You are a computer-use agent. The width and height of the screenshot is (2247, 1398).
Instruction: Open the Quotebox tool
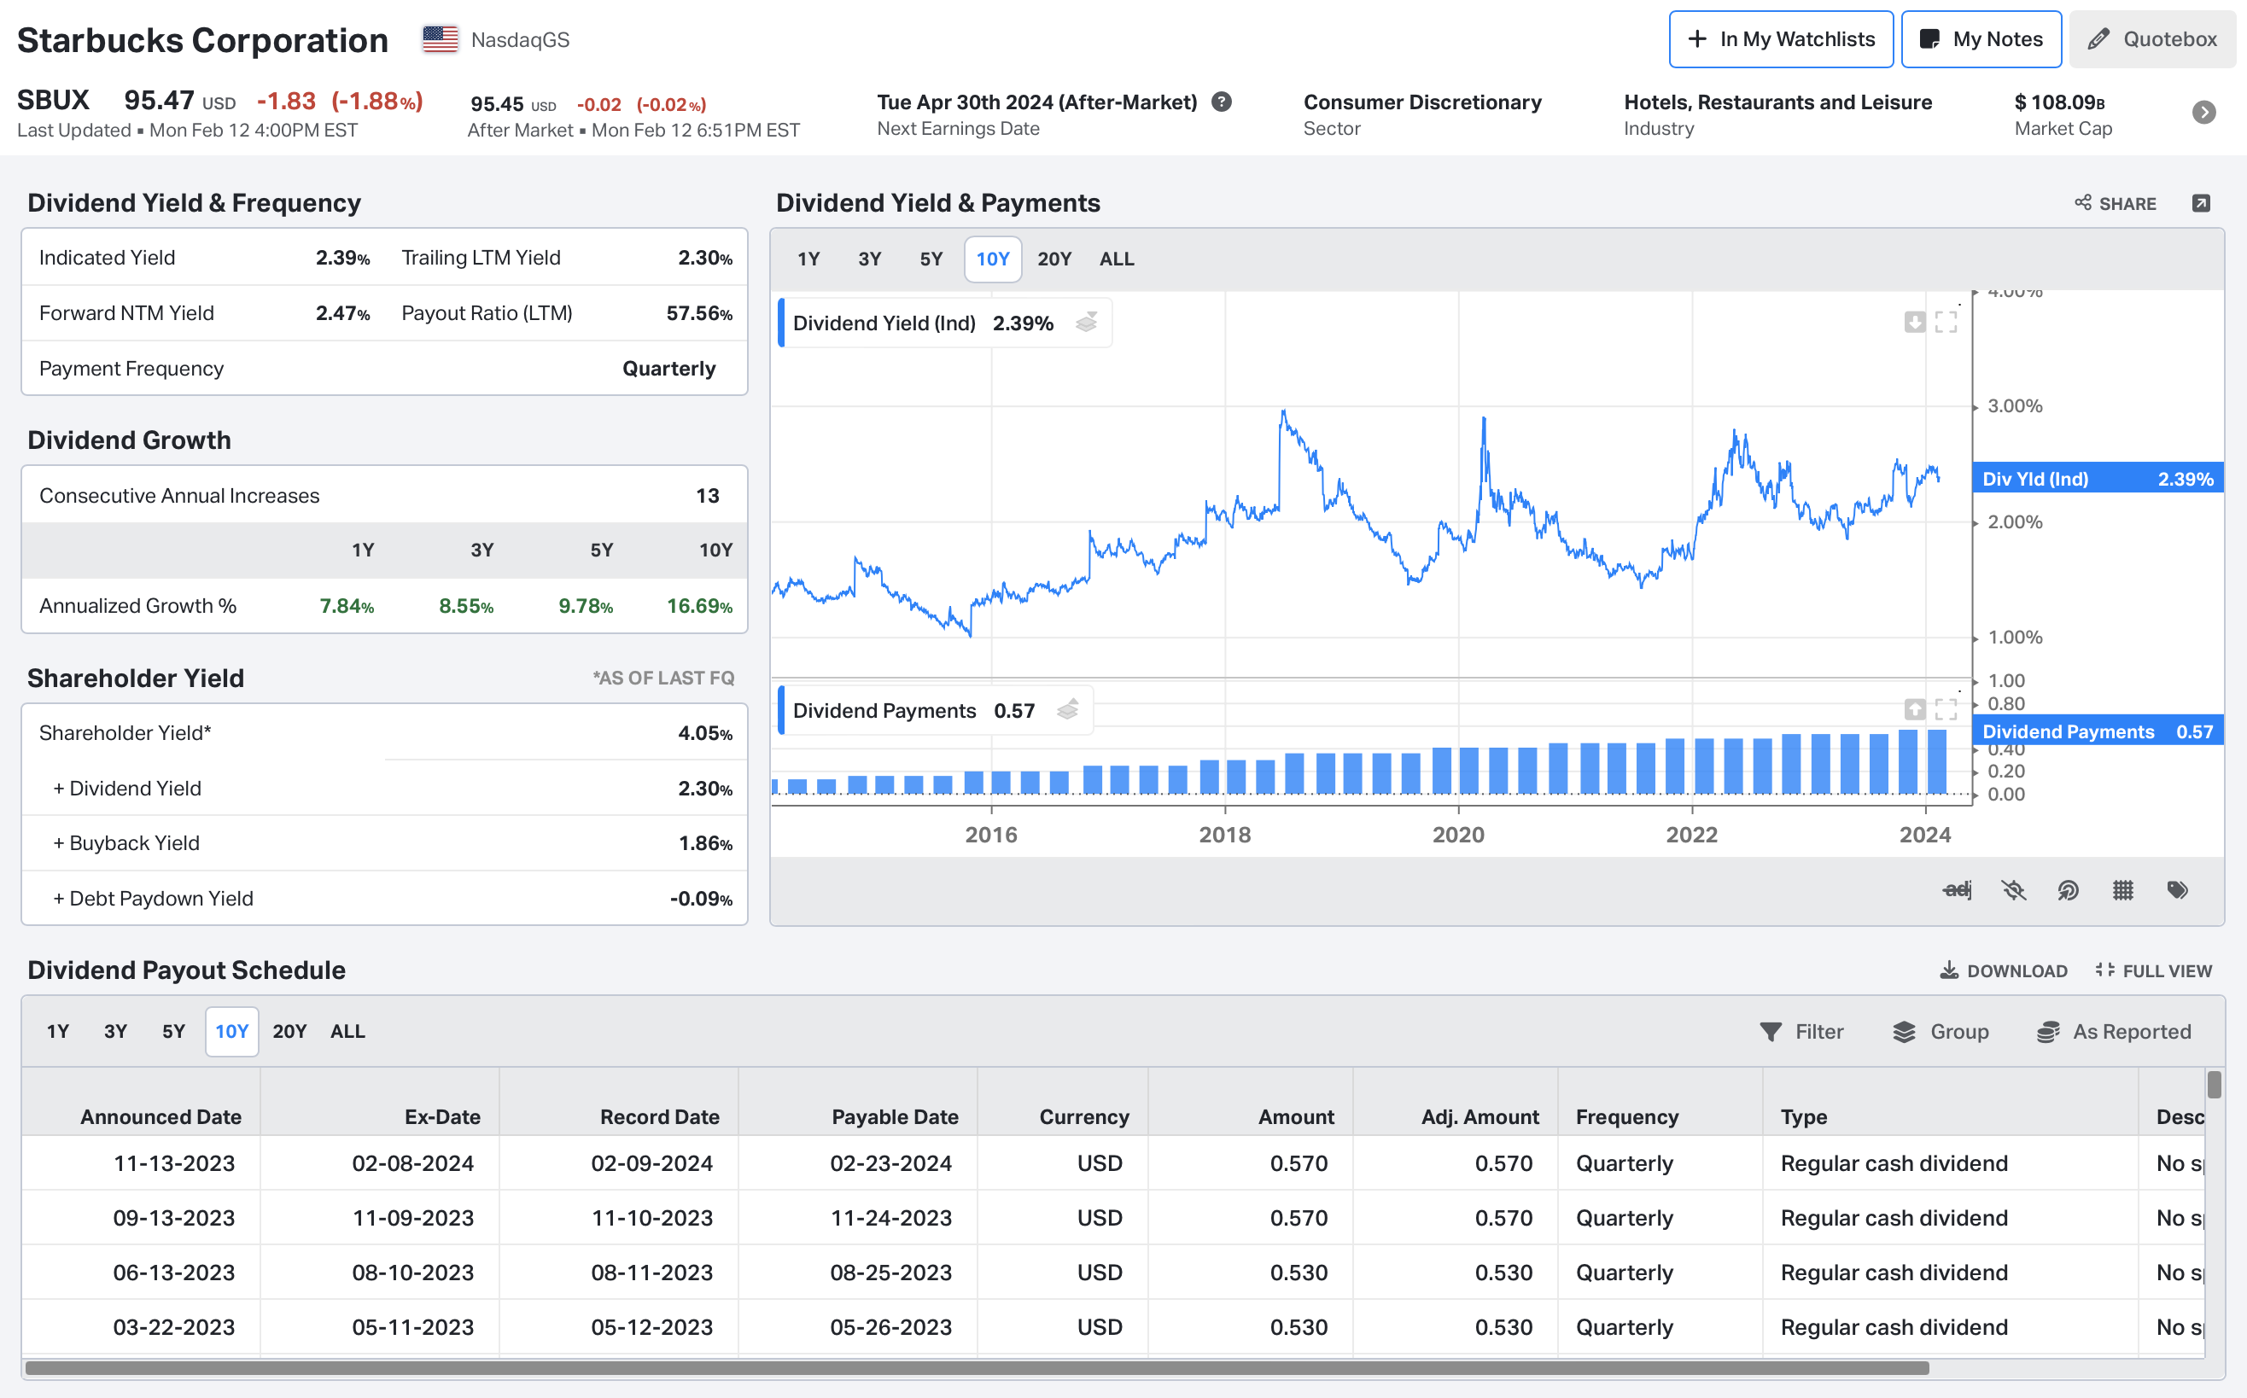[2151, 39]
